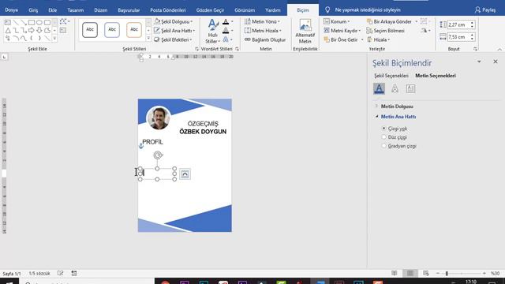Viewport: 505px width, 284px height.
Task: Switch to web layout view icon
Action: [x=426, y=273]
